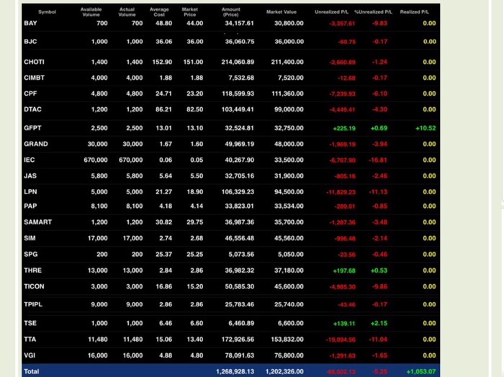The image size is (504, 377).
Task: Click total amount 1,268,928.13
Action: point(235,371)
